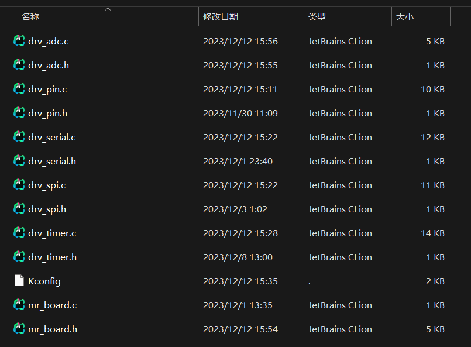Click the 14 KB size of drv_timer.c
Screen dimensions: 471x347
[x=432, y=233]
